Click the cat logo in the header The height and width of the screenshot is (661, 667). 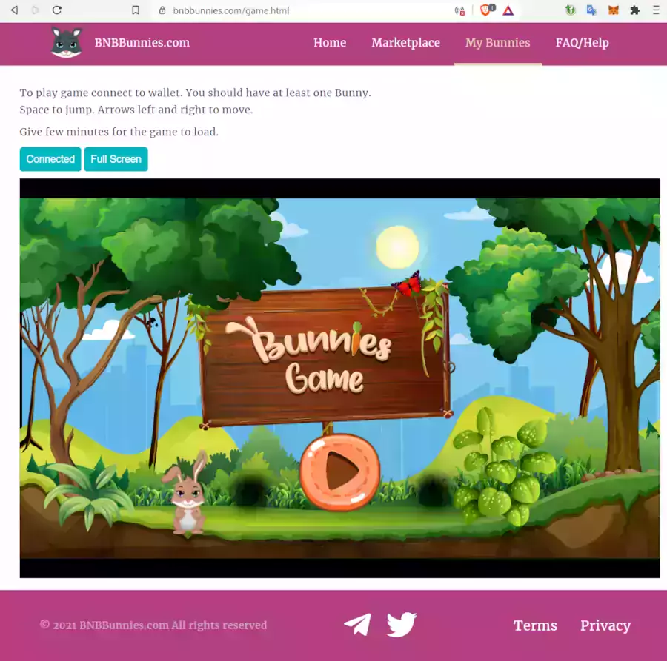click(67, 42)
